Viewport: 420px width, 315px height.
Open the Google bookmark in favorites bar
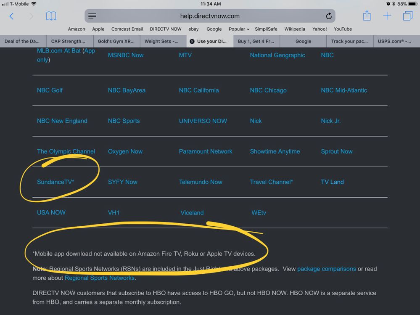tap(214, 29)
